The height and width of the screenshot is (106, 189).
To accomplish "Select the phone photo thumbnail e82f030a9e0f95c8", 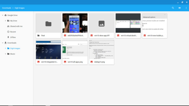I will 75,23.
